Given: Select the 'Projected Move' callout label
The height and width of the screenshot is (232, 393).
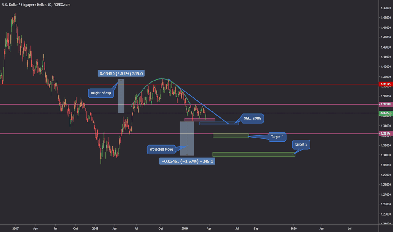Looking at the screenshot, I should tap(161, 149).
